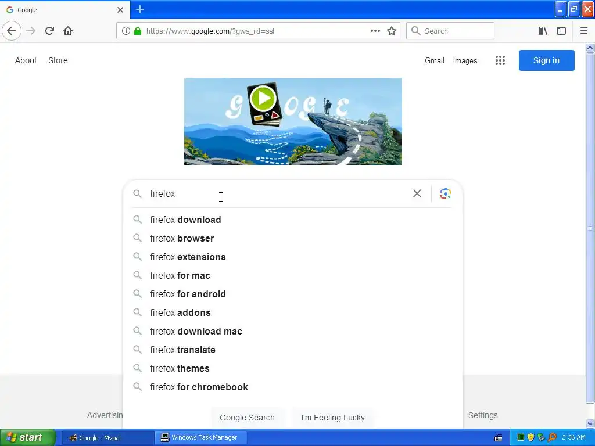Image resolution: width=595 pixels, height=446 pixels.
Task: Click the Sign in button
Action: 546,60
